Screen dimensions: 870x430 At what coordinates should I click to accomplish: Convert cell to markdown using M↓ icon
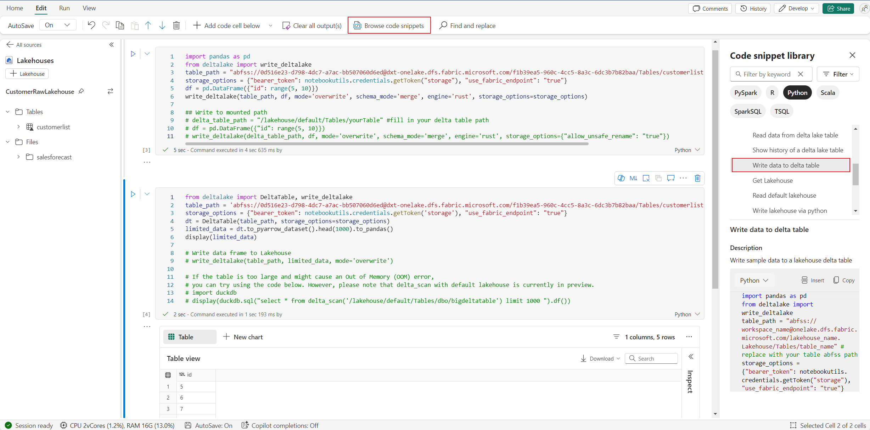(x=633, y=178)
